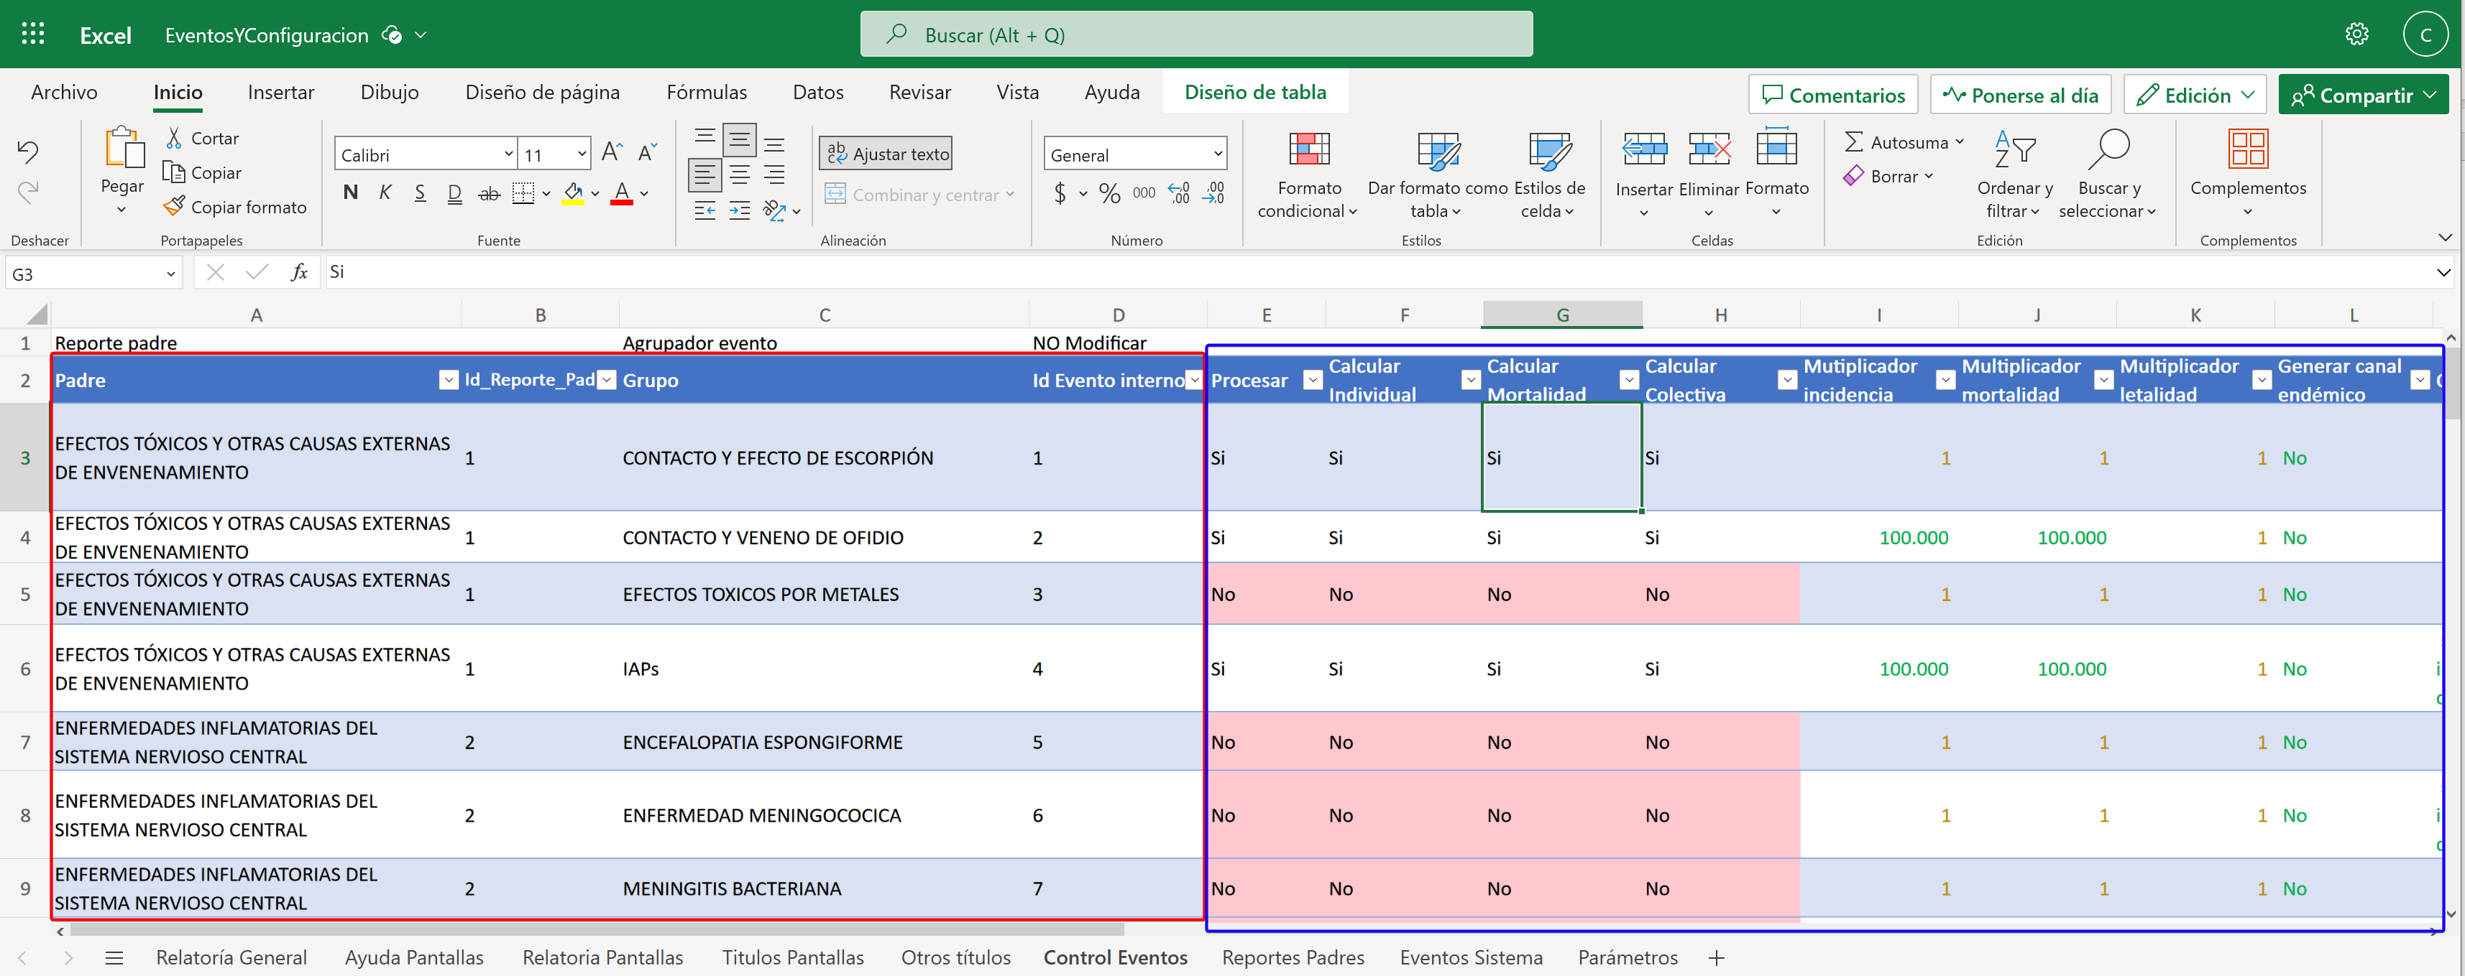The height and width of the screenshot is (976, 2465).
Task: Align text left
Action: click(x=705, y=175)
